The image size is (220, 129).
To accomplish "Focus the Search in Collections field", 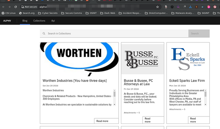I will tap(114, 33).
